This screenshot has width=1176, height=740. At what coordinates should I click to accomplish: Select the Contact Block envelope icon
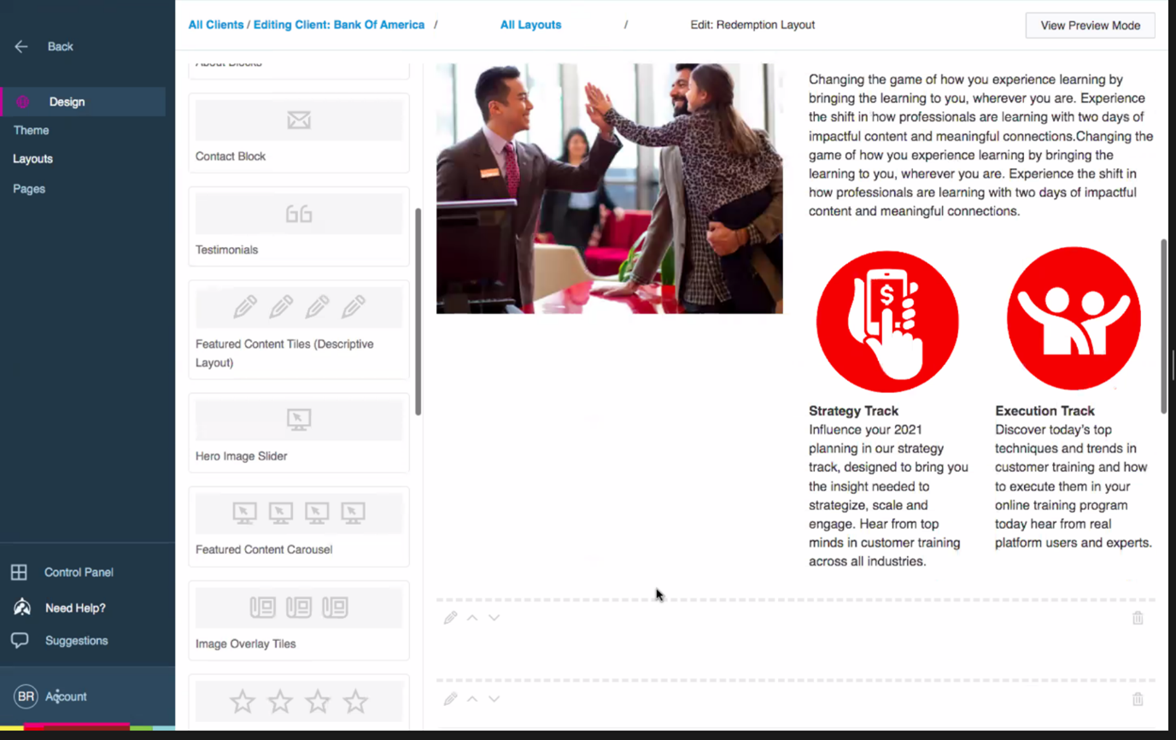point(299,120)
